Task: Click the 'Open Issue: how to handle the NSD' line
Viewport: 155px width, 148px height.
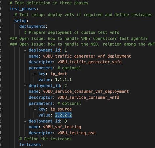Action: coord(82,44)
